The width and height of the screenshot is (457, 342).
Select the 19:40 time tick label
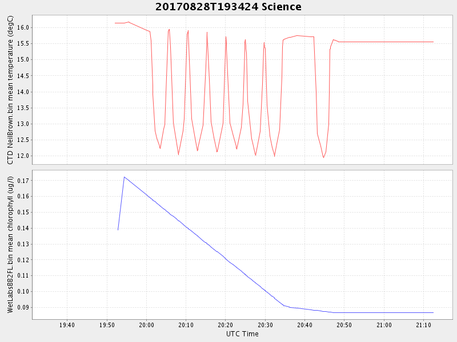[x=67, y=325]
